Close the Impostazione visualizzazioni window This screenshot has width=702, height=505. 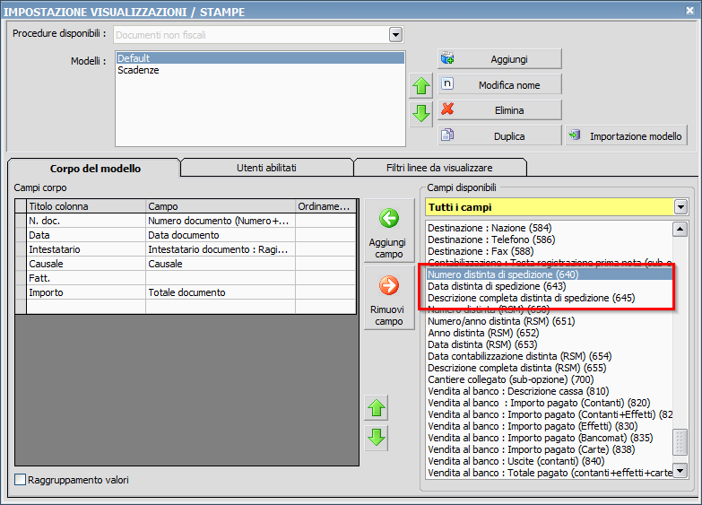pos(690,10)
